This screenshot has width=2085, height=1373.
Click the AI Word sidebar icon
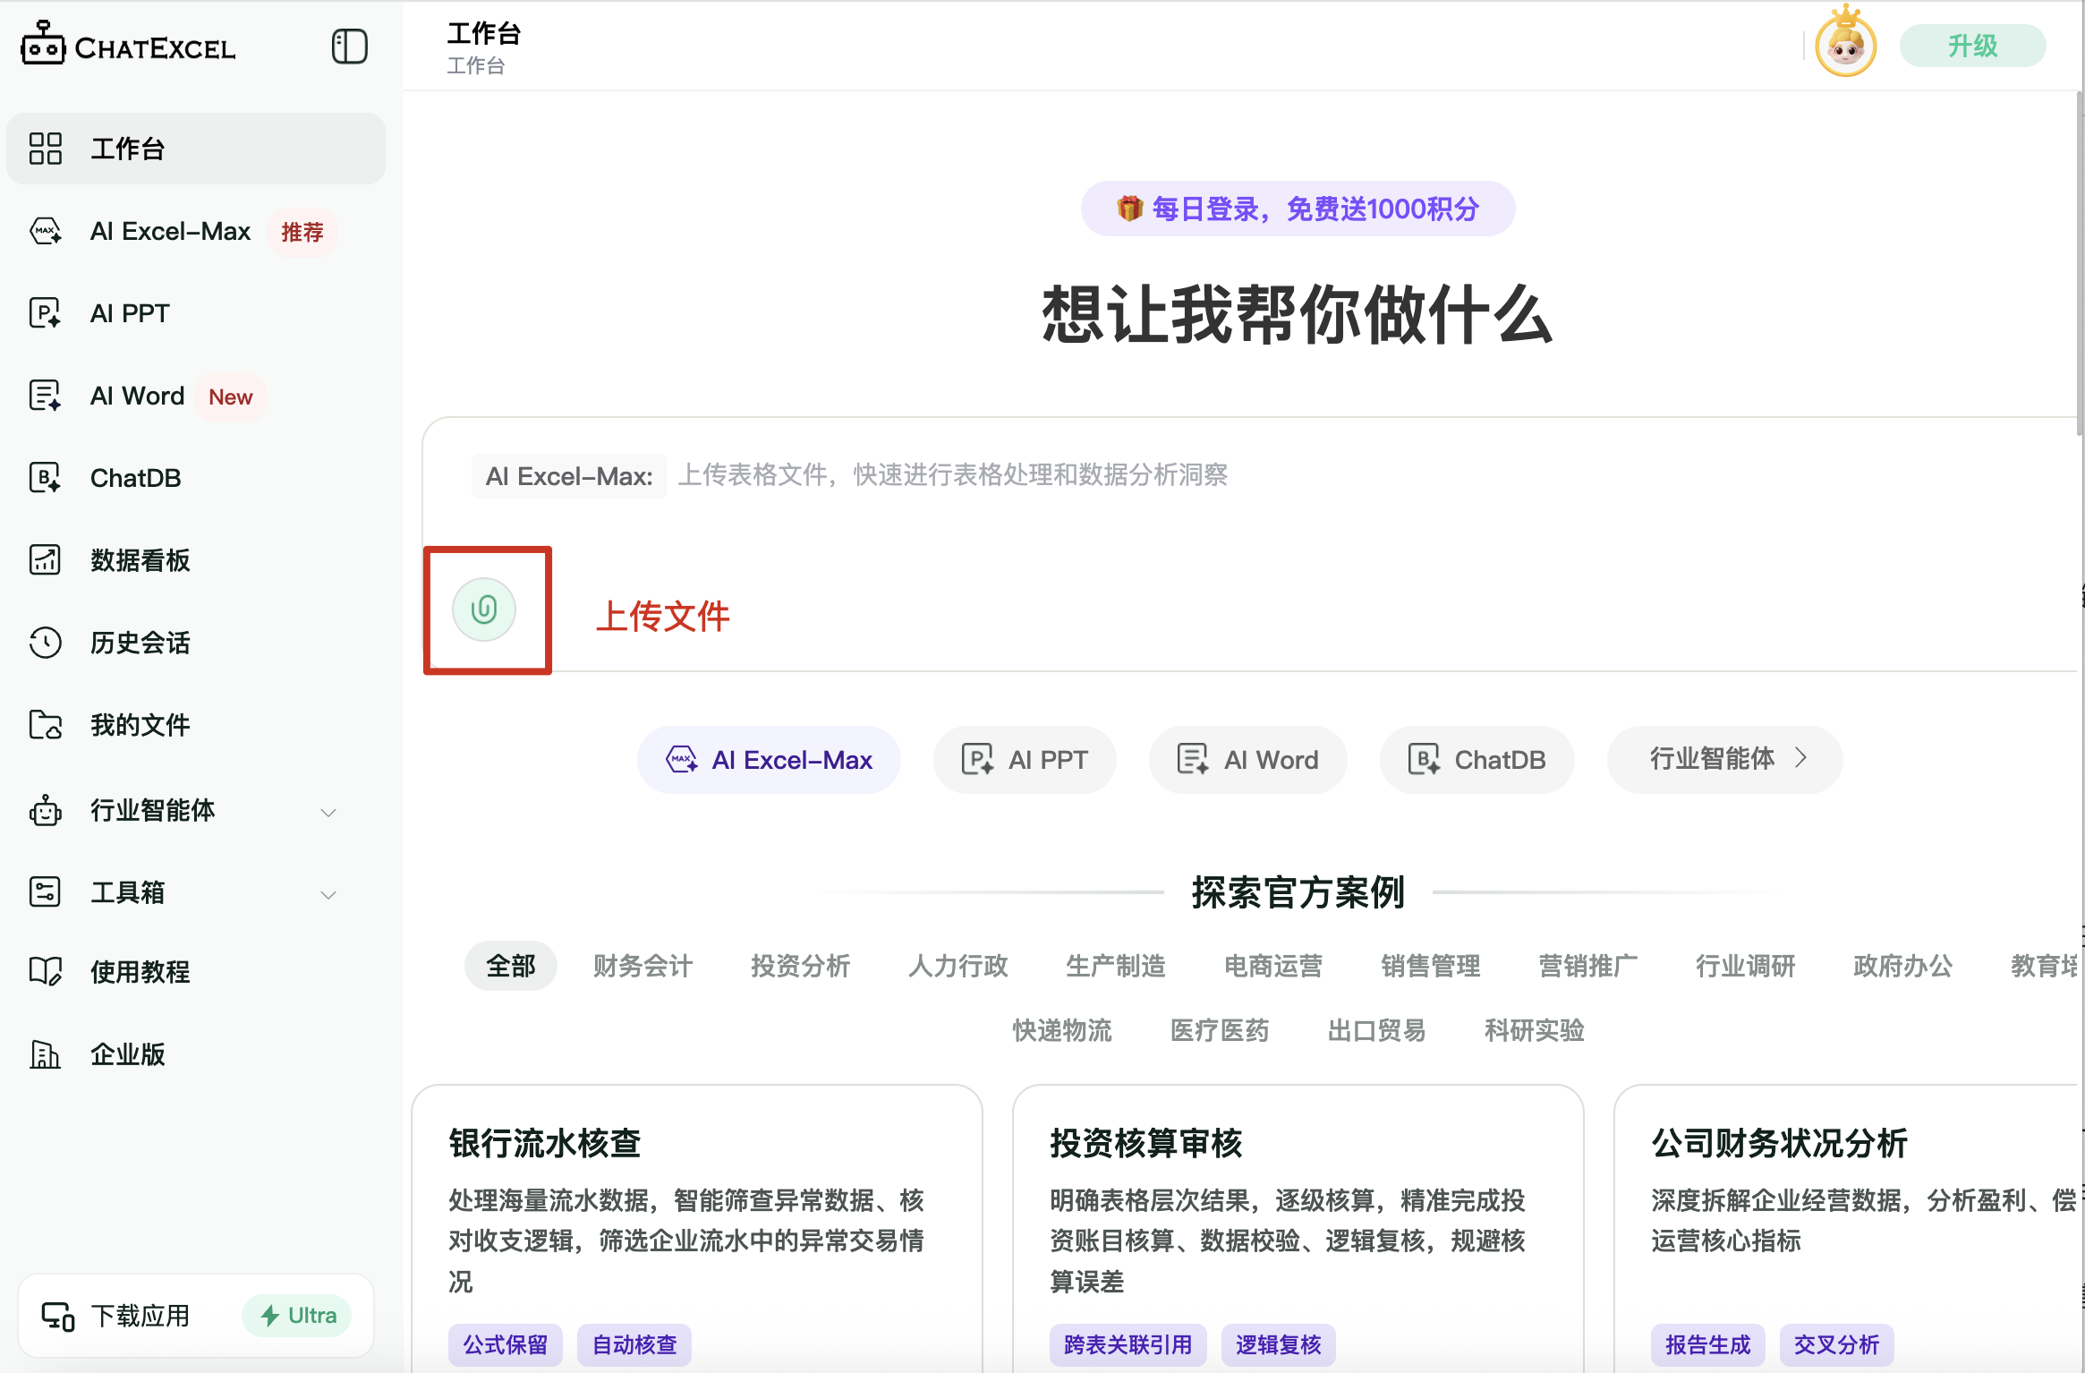[x=45, y=396]
